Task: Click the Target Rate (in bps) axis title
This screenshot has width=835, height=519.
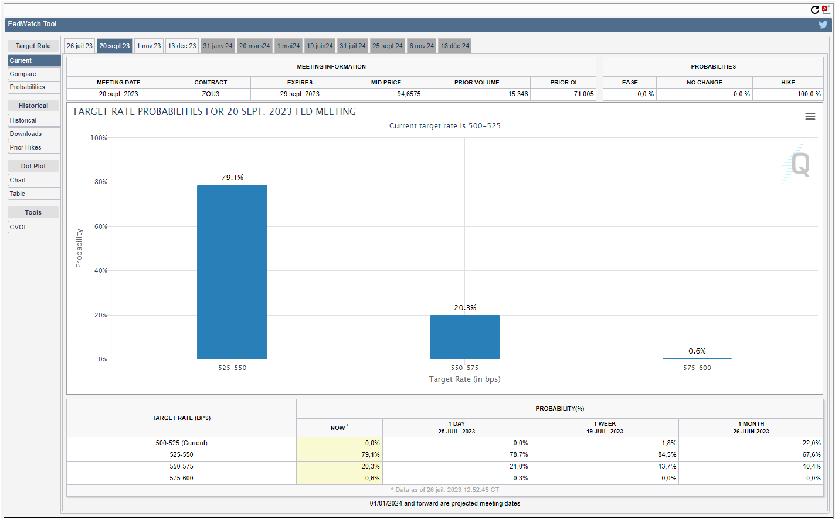Action: pos(465,379)
